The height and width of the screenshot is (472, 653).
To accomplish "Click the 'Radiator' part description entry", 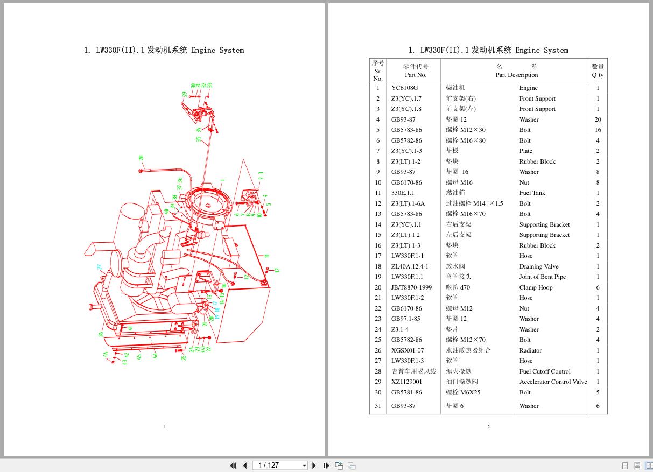I will 530,350.
